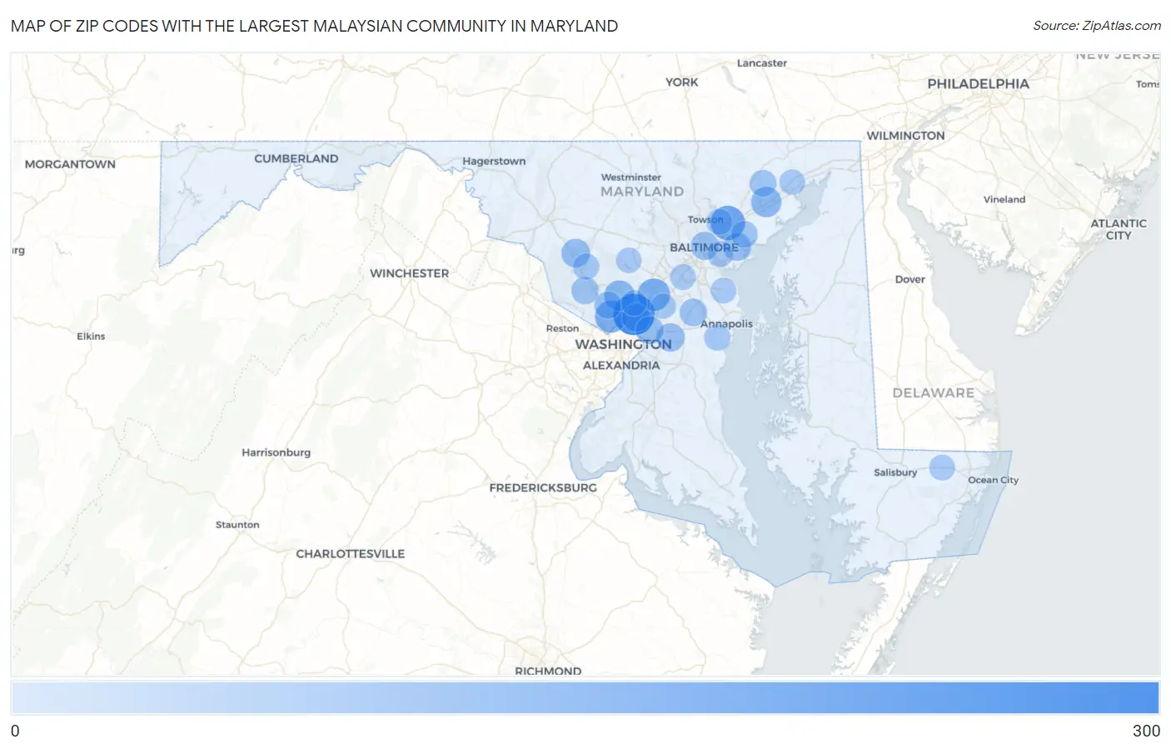Click the Elkins label

(x=91, y=337)
